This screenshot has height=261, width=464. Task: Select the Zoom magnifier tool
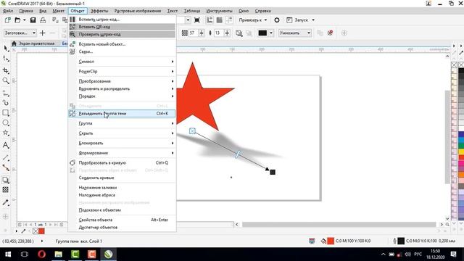click(6, 80)
